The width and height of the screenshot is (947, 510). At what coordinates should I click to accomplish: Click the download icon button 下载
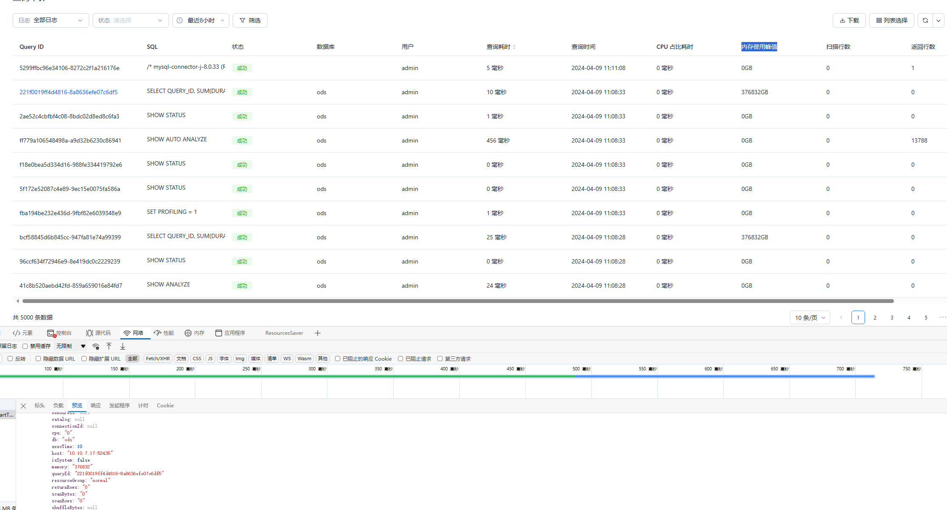click(x=849, y=20)
